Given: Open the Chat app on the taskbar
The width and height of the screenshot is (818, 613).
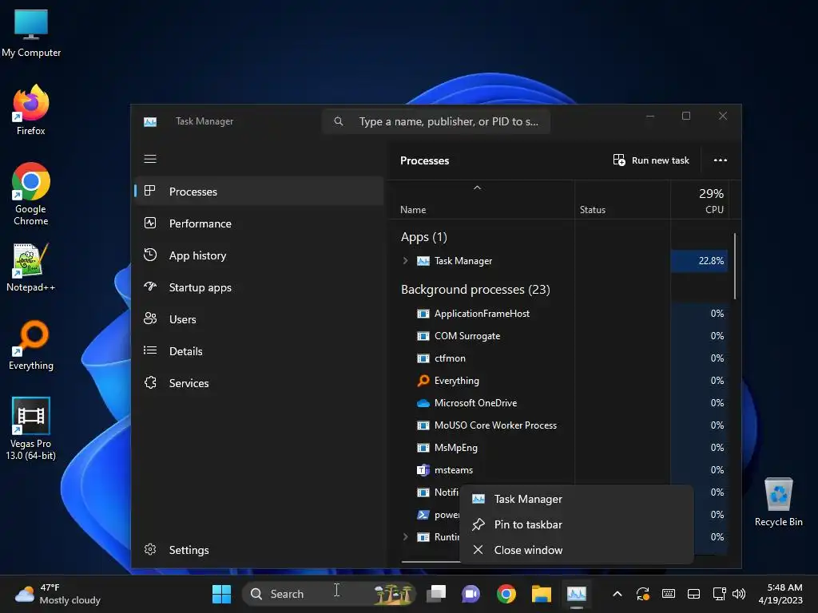Looking at the screenshot, I should tap(471, 594).
